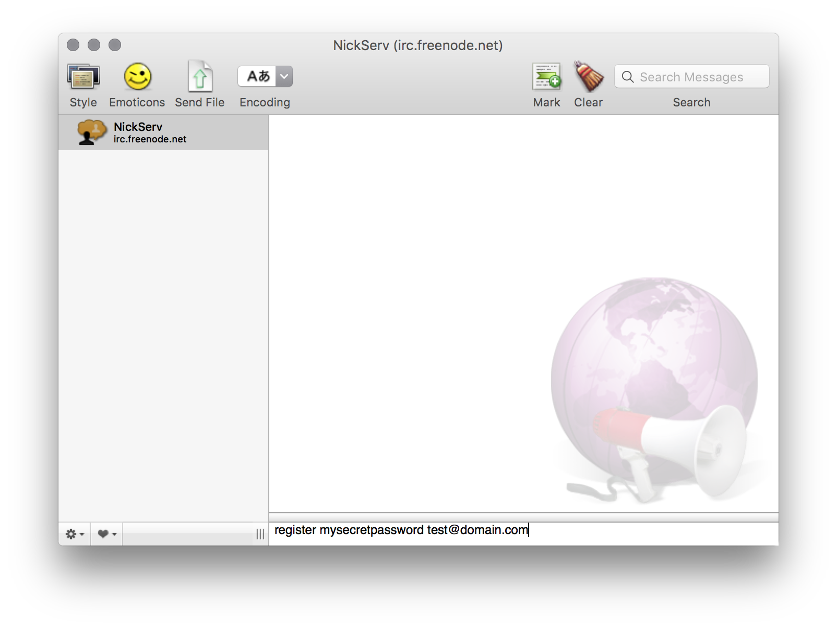Click the Send File icon

(x=200, y=78)
